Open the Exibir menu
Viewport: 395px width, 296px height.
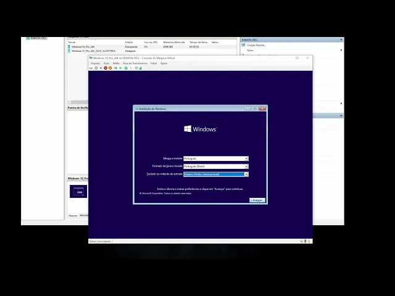coord(154,64)
